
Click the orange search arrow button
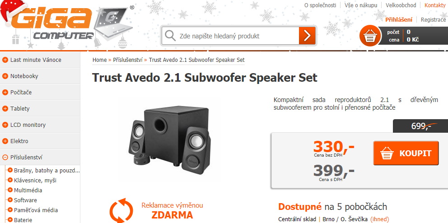[307, 36]
